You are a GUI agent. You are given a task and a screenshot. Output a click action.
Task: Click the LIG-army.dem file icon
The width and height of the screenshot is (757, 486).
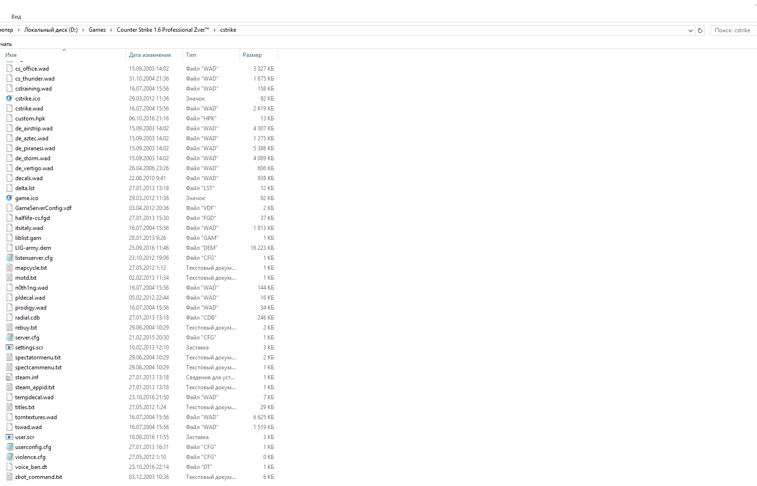point(9,248)
